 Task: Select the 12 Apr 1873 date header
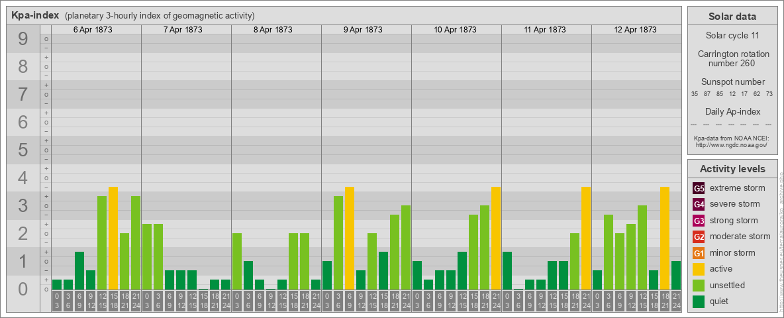tap(635, 30)
